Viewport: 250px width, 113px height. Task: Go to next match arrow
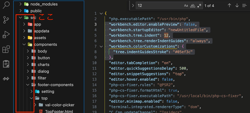(x=237, y=6)
